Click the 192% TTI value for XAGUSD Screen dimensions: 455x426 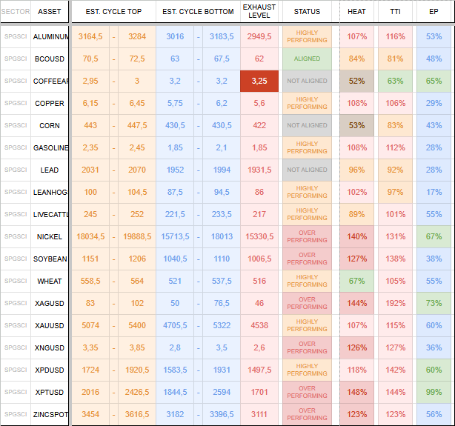click(x=396, y=304)
